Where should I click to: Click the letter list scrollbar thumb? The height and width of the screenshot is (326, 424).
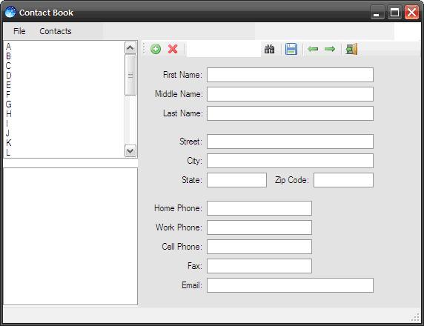click(x=130, y=75)
